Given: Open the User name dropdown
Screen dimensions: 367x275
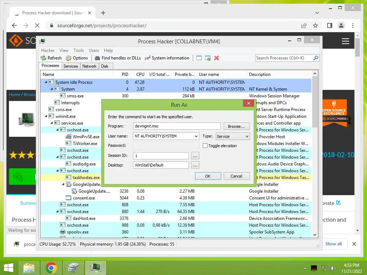Looking at the screenshot, I should pyautogui.click(x=196, y=136).
